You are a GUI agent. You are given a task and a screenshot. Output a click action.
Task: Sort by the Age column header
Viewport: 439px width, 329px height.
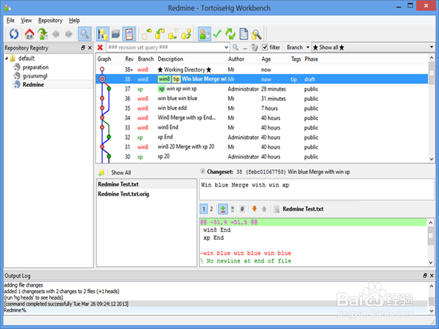coord(266,59)
